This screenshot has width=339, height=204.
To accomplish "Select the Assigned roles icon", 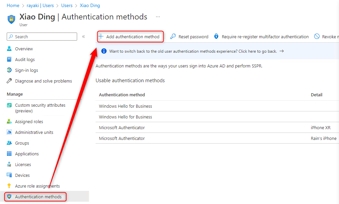I will (x=9, y=121).
